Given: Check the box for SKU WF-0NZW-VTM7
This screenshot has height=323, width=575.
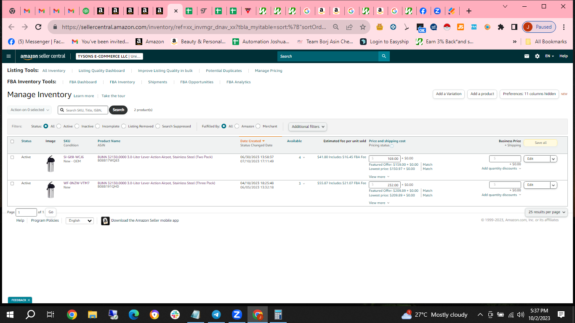Looking at the screenshot, I should click(x=12, y=183).
